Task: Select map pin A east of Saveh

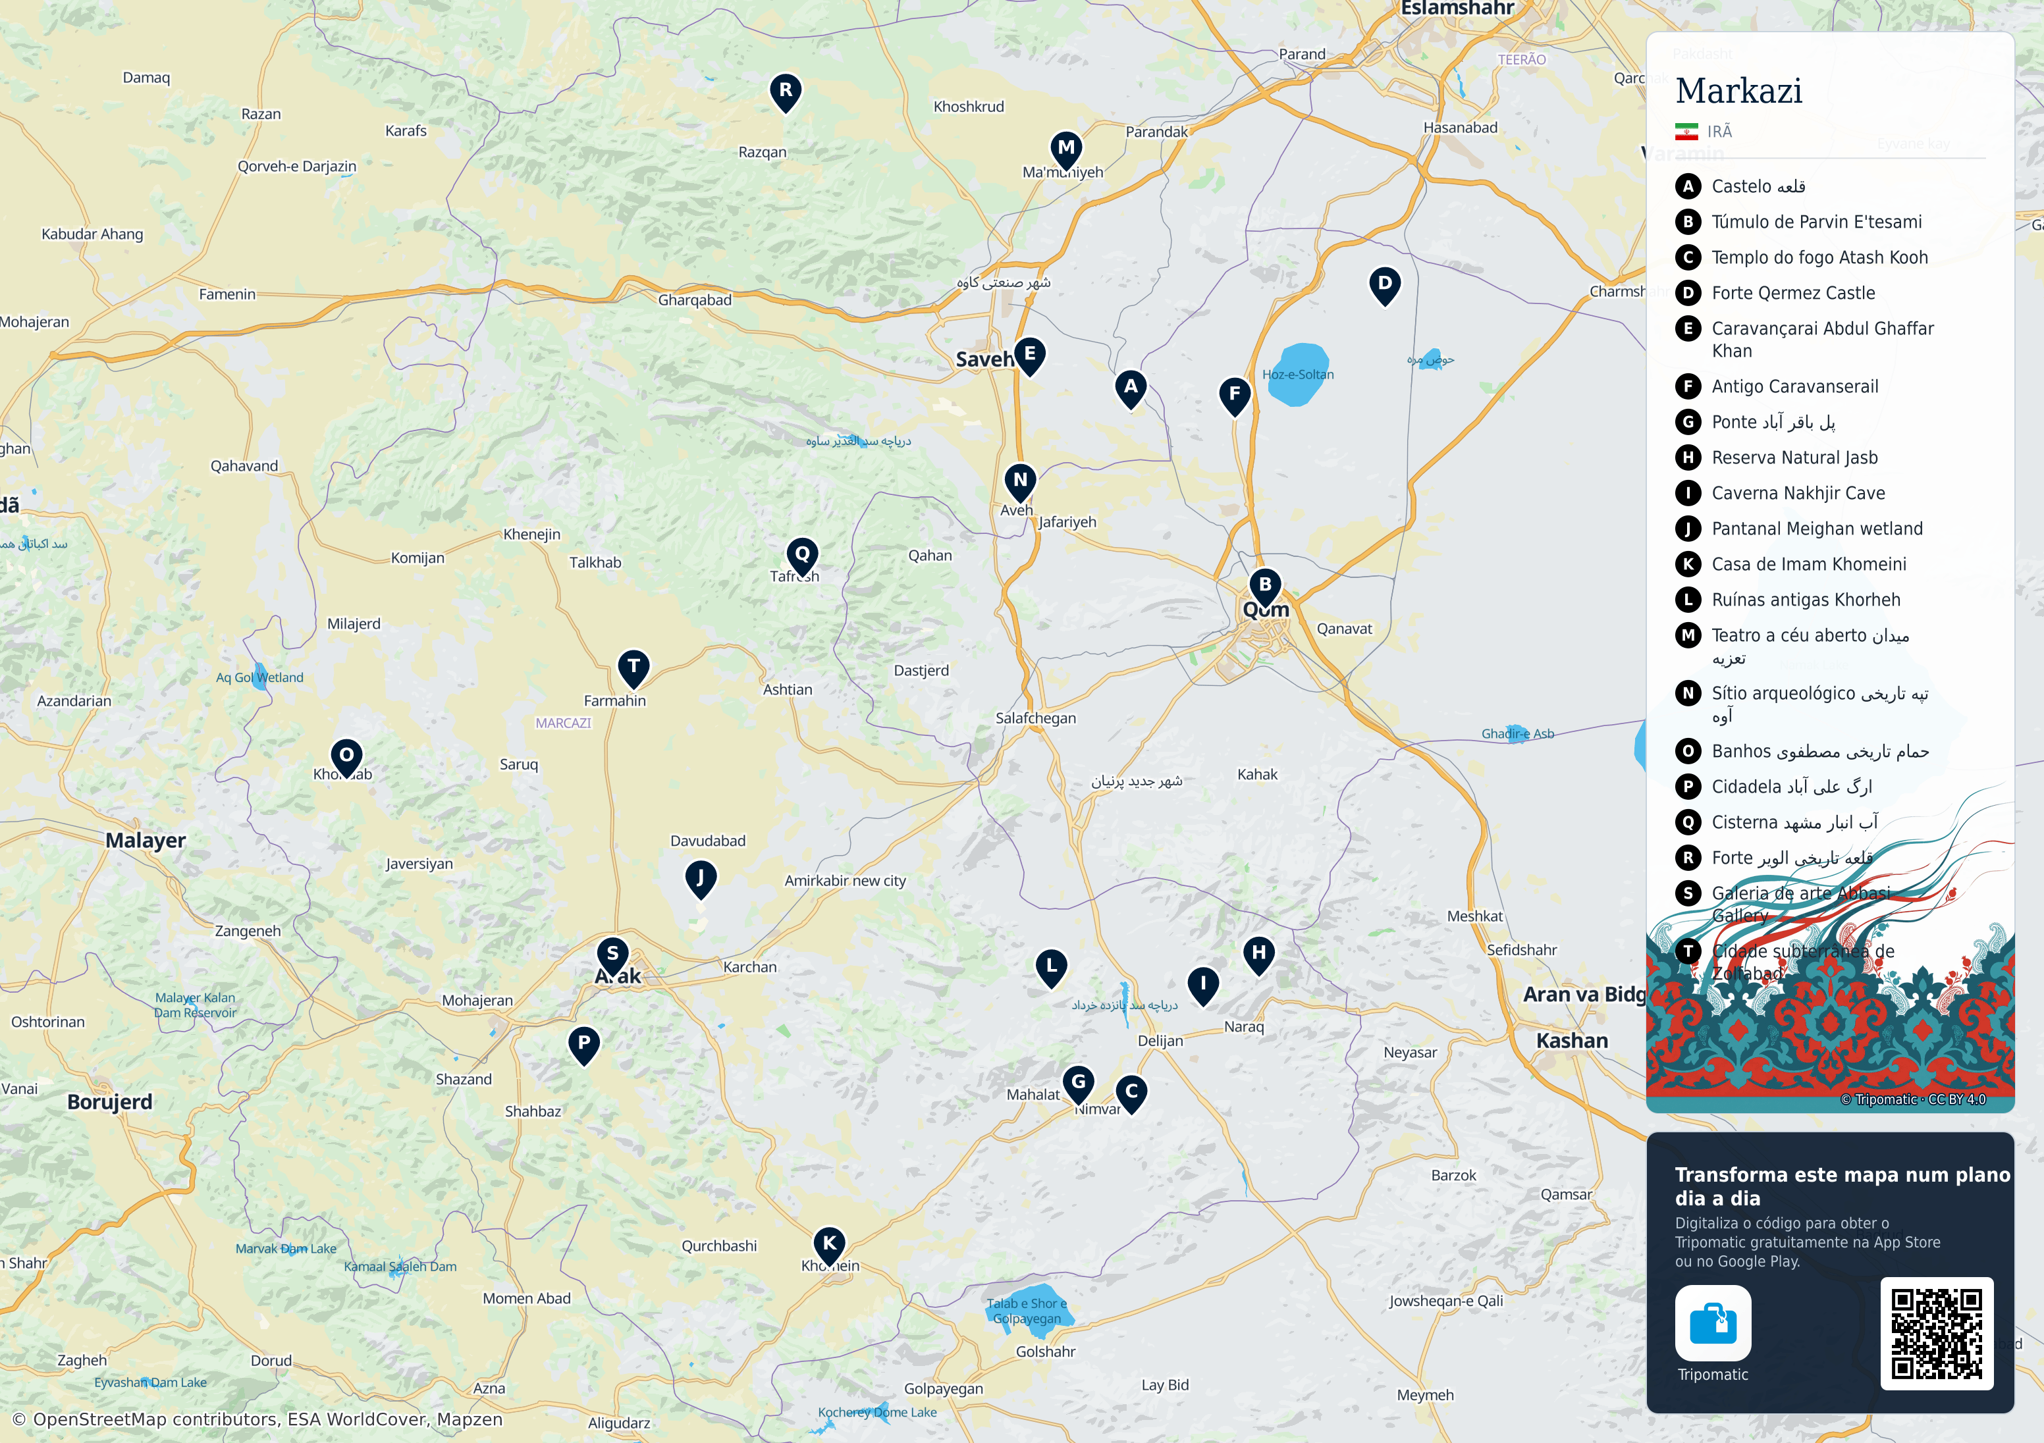Action: click(1131, 389)
